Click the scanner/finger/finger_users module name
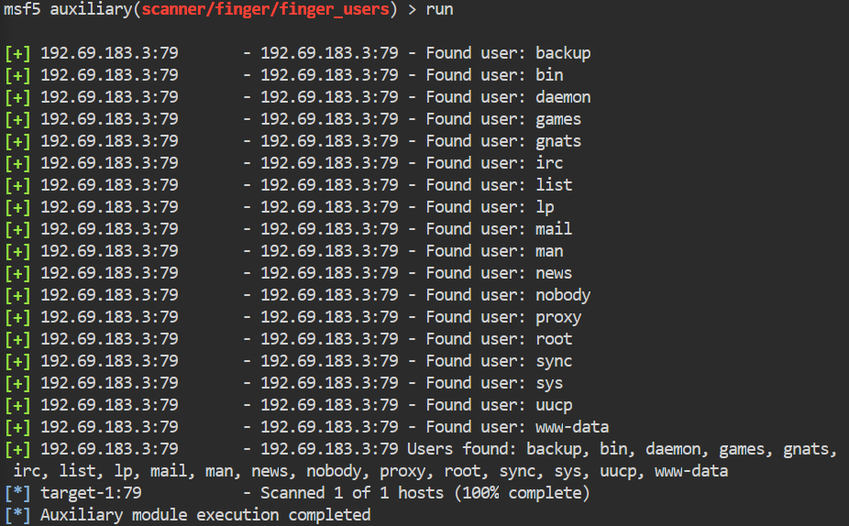The height and width of the screenshot is (526, 849). coord(261,9)
